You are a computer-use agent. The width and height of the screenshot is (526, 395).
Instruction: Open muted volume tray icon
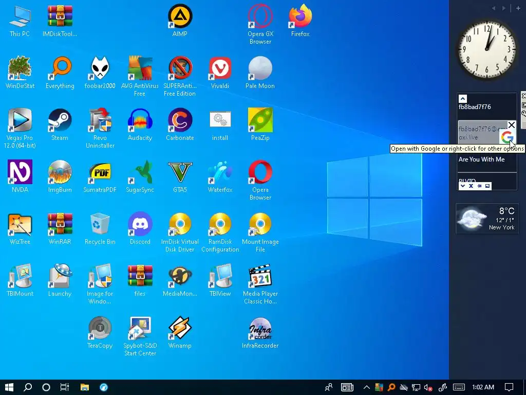click(x=428, y=387)
